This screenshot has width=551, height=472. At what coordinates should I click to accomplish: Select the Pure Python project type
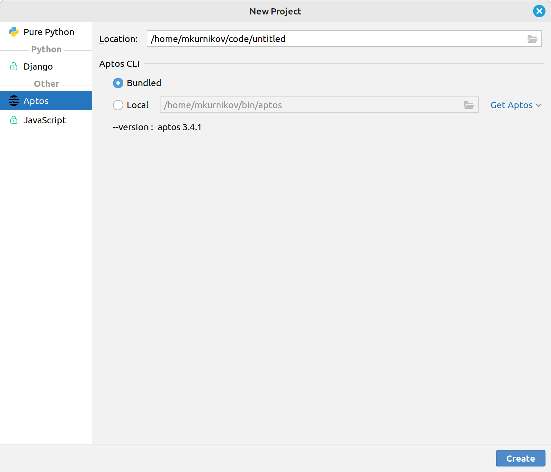click(46, 32)
